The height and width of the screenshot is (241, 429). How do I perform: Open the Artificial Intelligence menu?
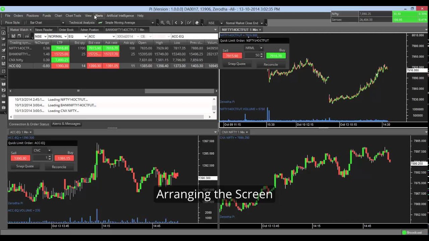120,16
